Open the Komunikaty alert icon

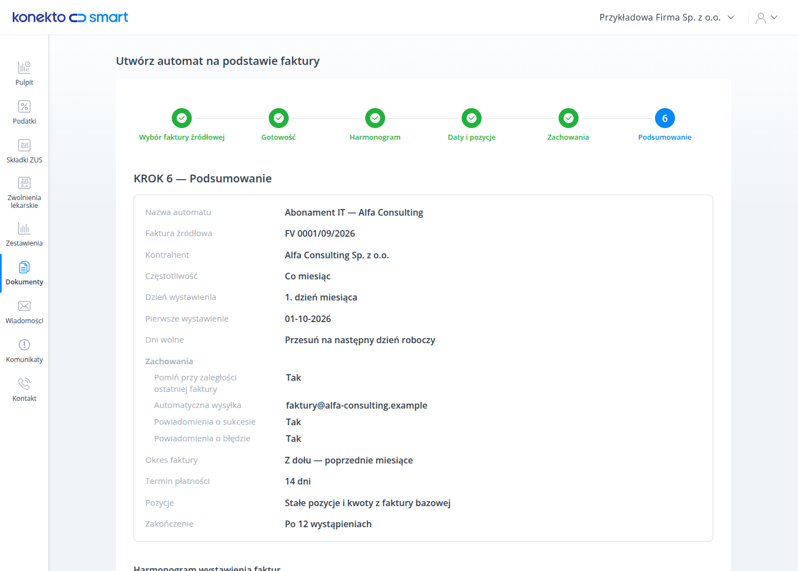point(24,345)
